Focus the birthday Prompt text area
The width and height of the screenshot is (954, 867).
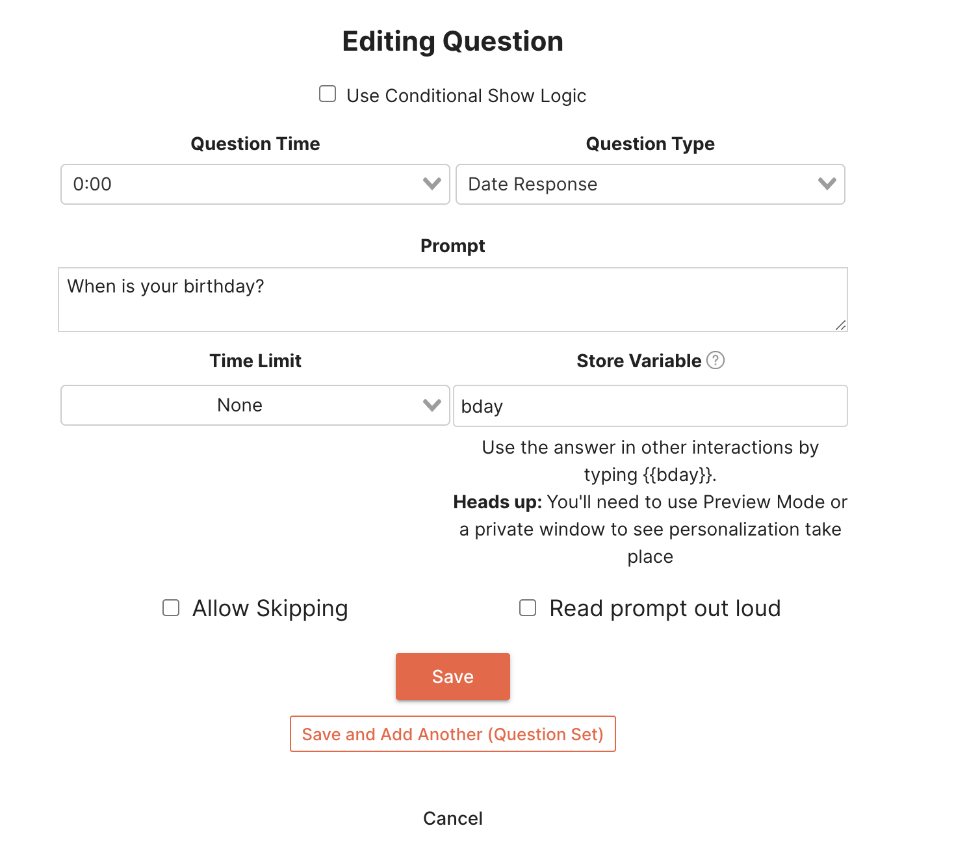click(452, 300)
